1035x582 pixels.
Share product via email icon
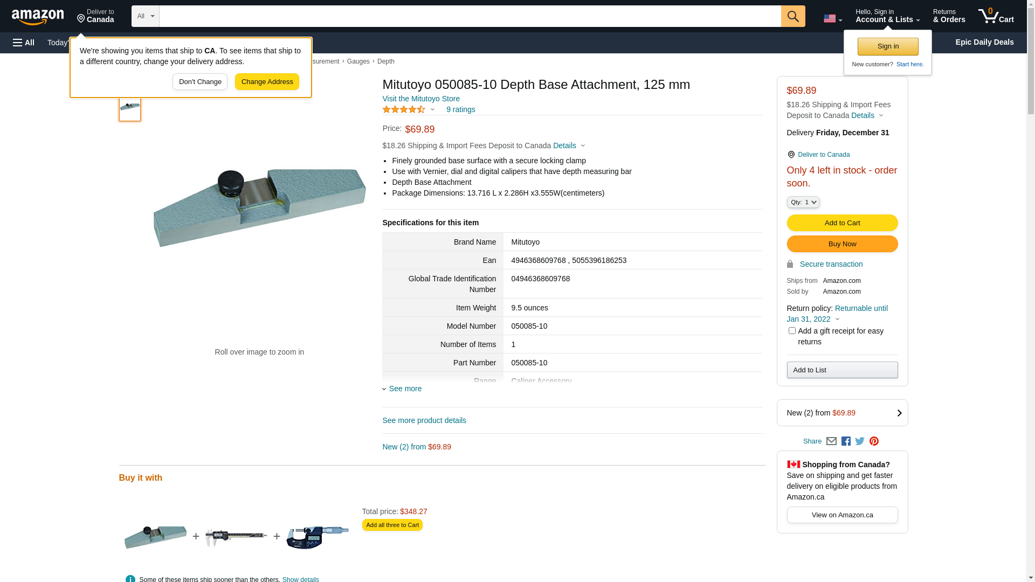pyautogui.click(x=831, y=441)
